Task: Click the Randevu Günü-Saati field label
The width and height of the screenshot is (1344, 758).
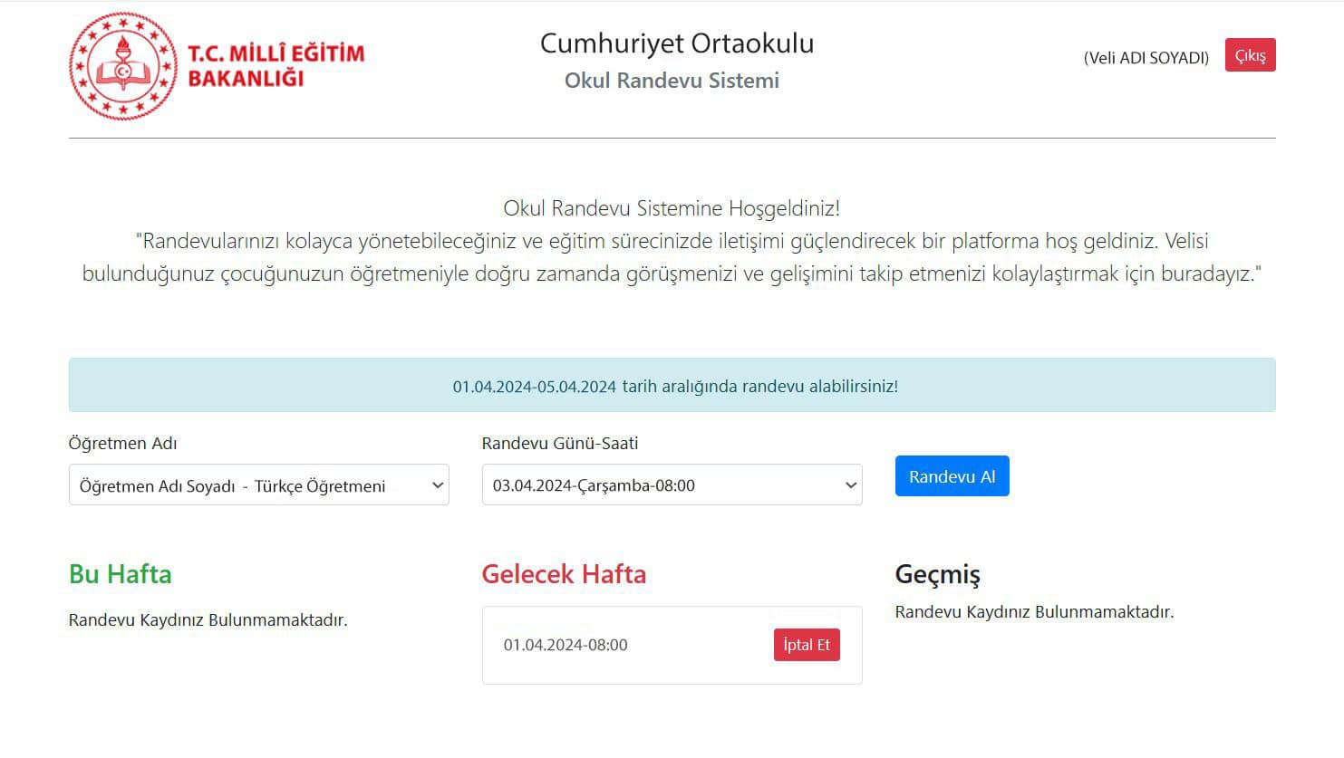Action: coord(559,443)
